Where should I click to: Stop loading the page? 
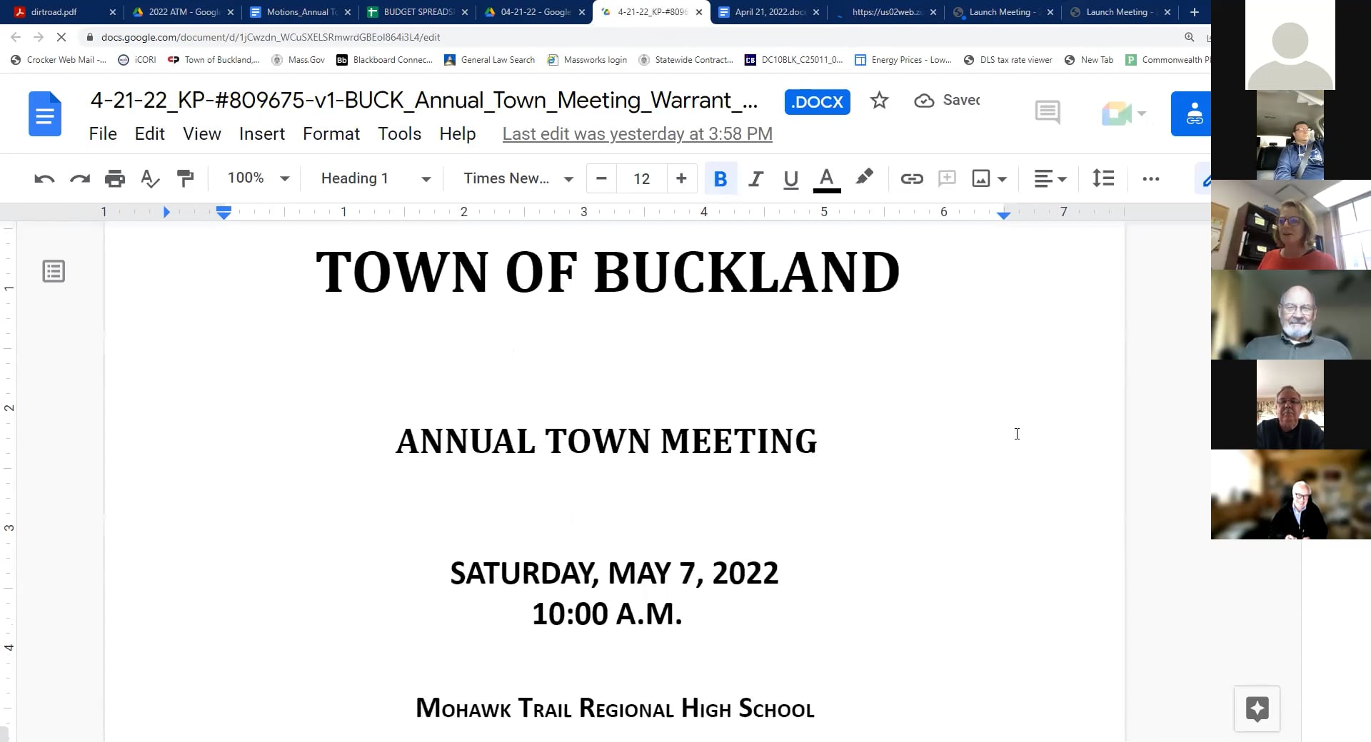(61, 37)
